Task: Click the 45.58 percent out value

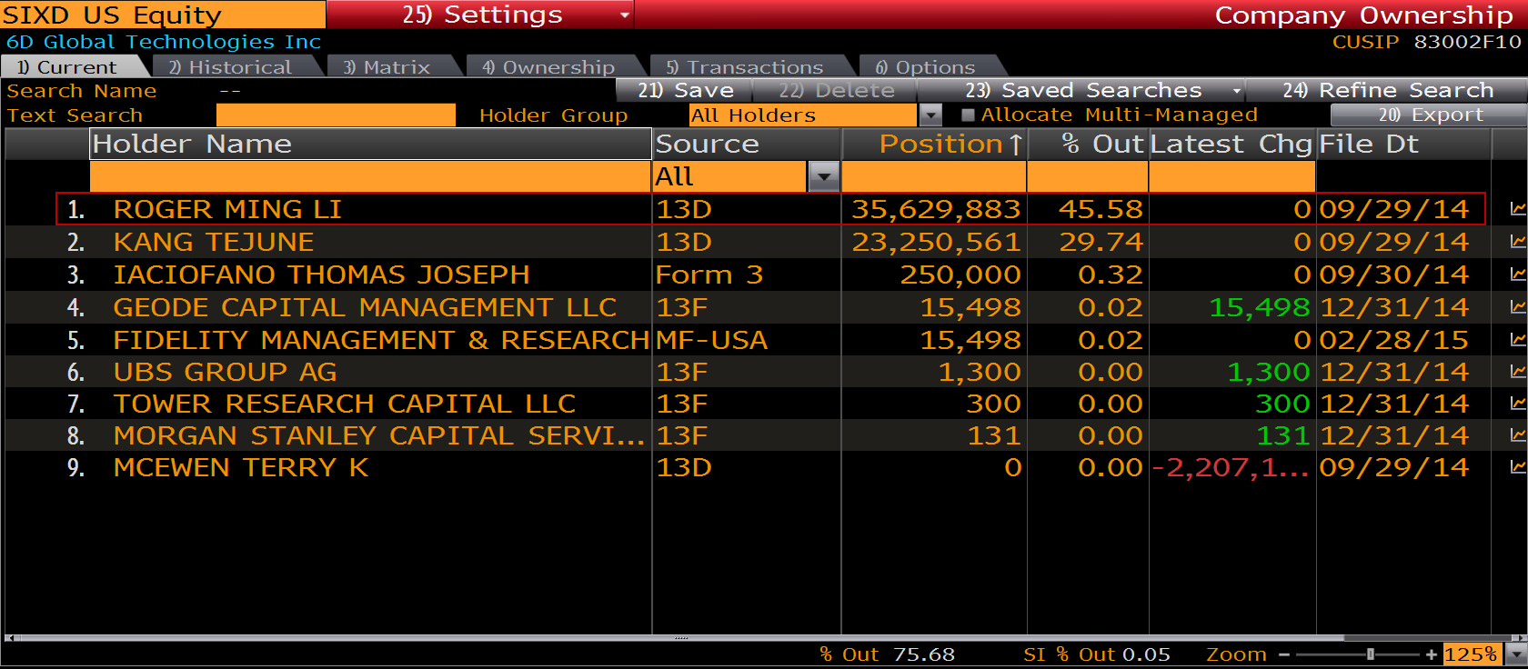Action: pyautogui.click(x=1101, y=209)
